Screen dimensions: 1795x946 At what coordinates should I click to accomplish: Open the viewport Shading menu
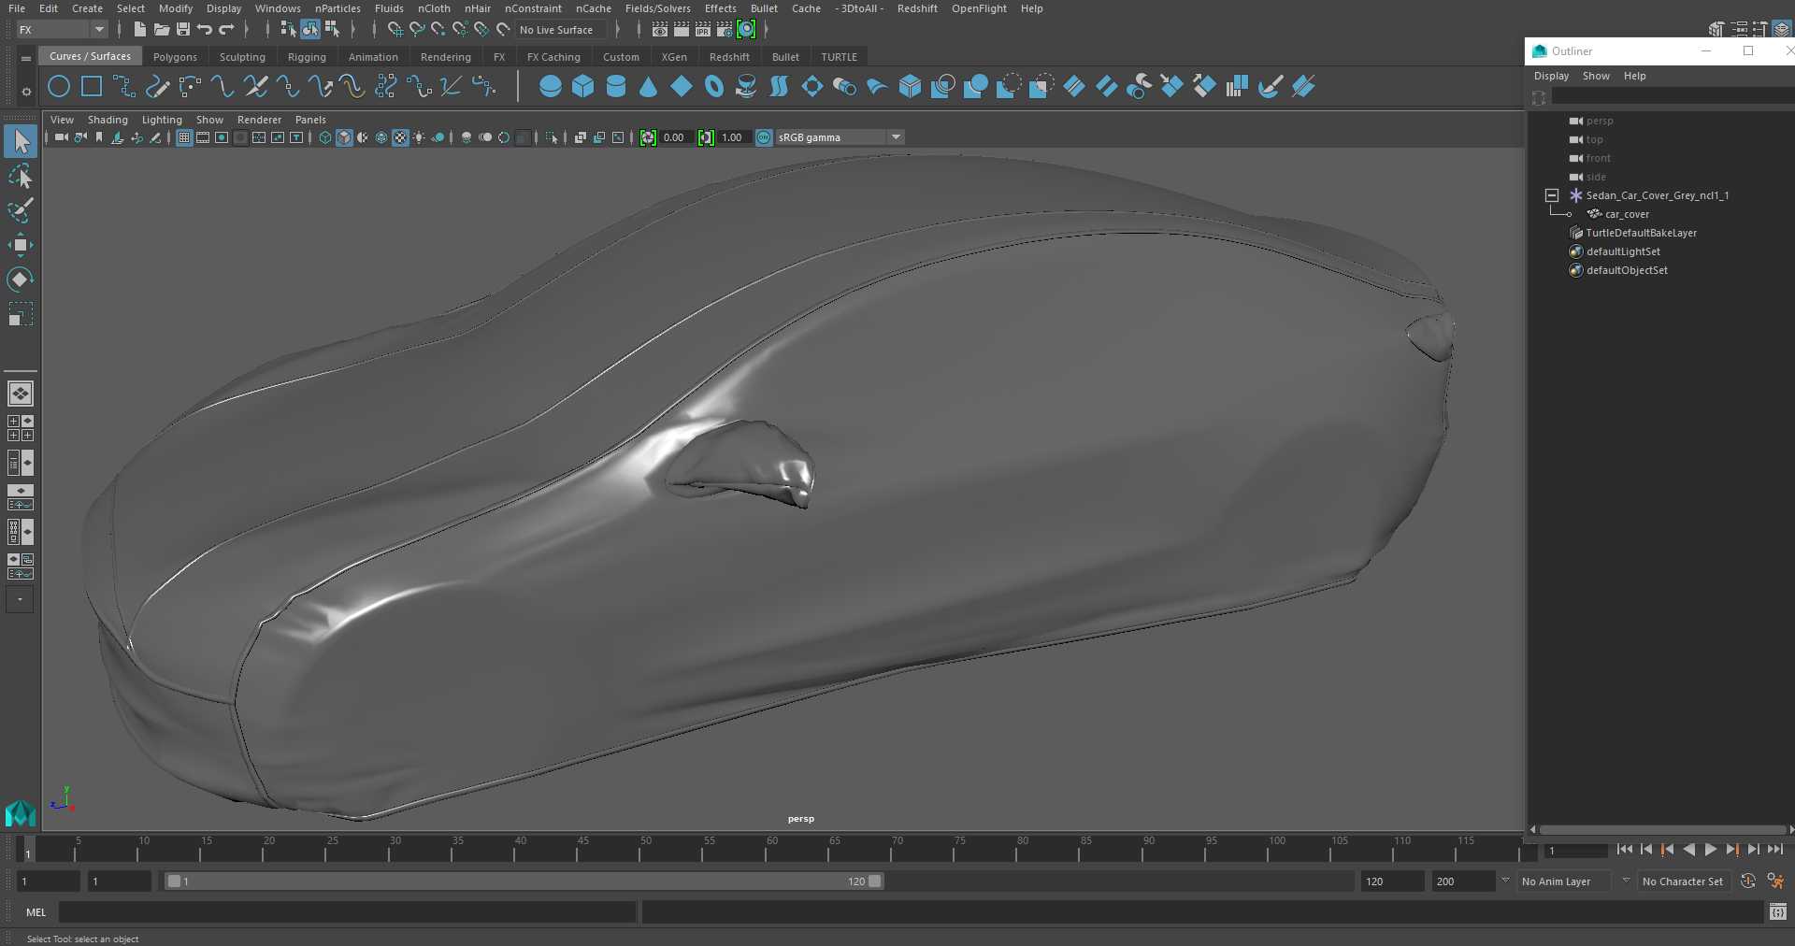point(108,120)
